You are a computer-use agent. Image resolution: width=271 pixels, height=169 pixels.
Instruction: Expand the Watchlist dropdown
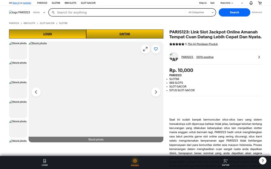pos(227,3)
